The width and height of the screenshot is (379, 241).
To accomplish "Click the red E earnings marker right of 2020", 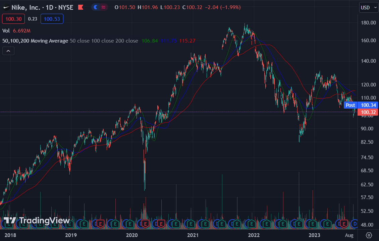I will click(145, 224).
